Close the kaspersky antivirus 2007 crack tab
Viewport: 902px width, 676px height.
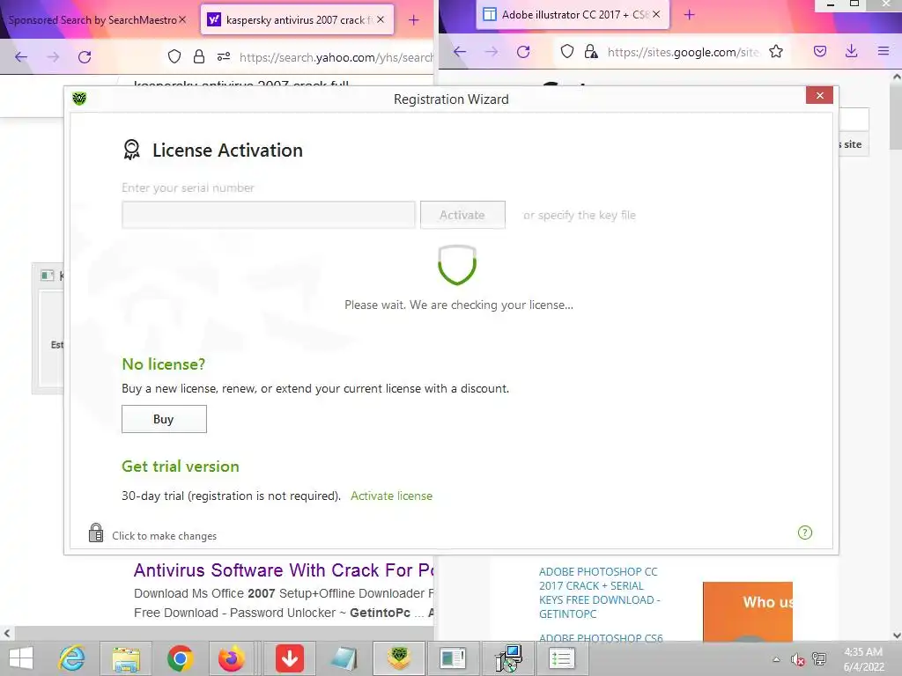(x=381, y=19)
